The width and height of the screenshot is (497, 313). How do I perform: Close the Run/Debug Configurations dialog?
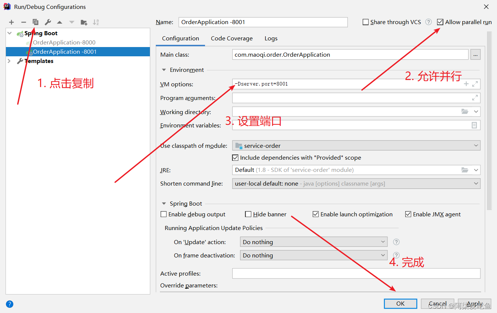click(x=486, y=7)
